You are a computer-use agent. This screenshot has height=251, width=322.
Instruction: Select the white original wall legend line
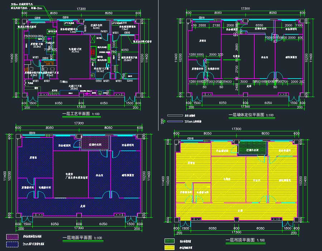tap(175, 116)
